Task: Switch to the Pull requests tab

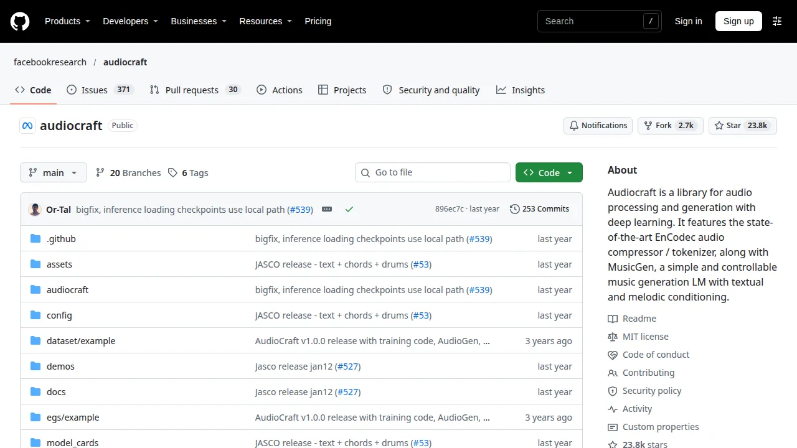Action: 195,90
